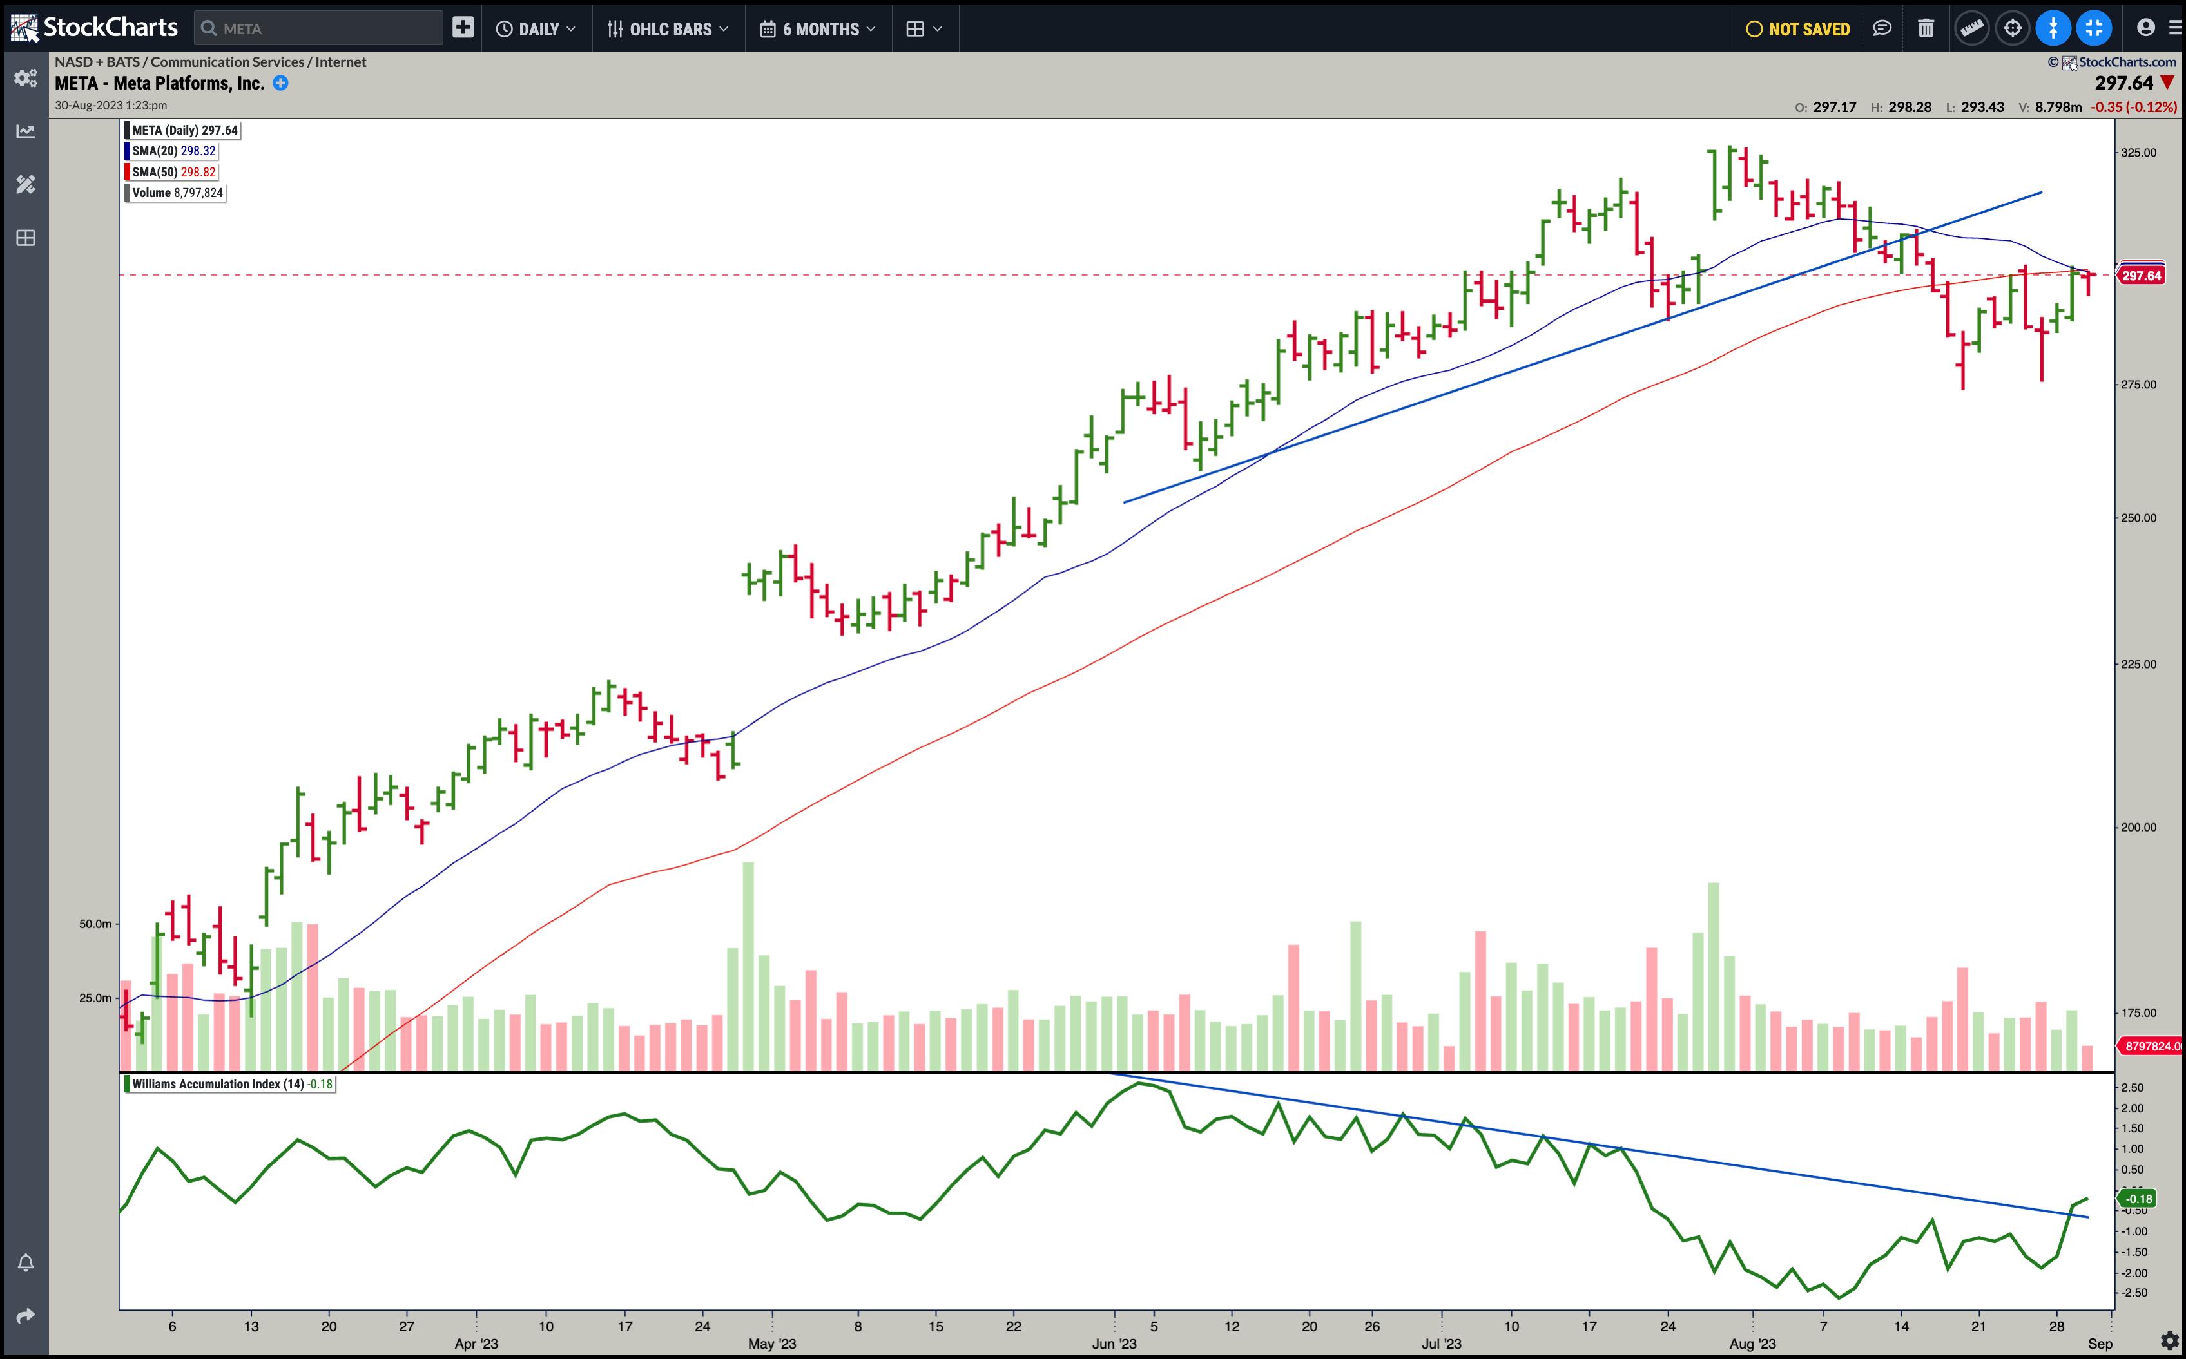Viewport: 2186px width, 1359px height.
Task: Open the alerts bell icon
Action: (25, 1263)
